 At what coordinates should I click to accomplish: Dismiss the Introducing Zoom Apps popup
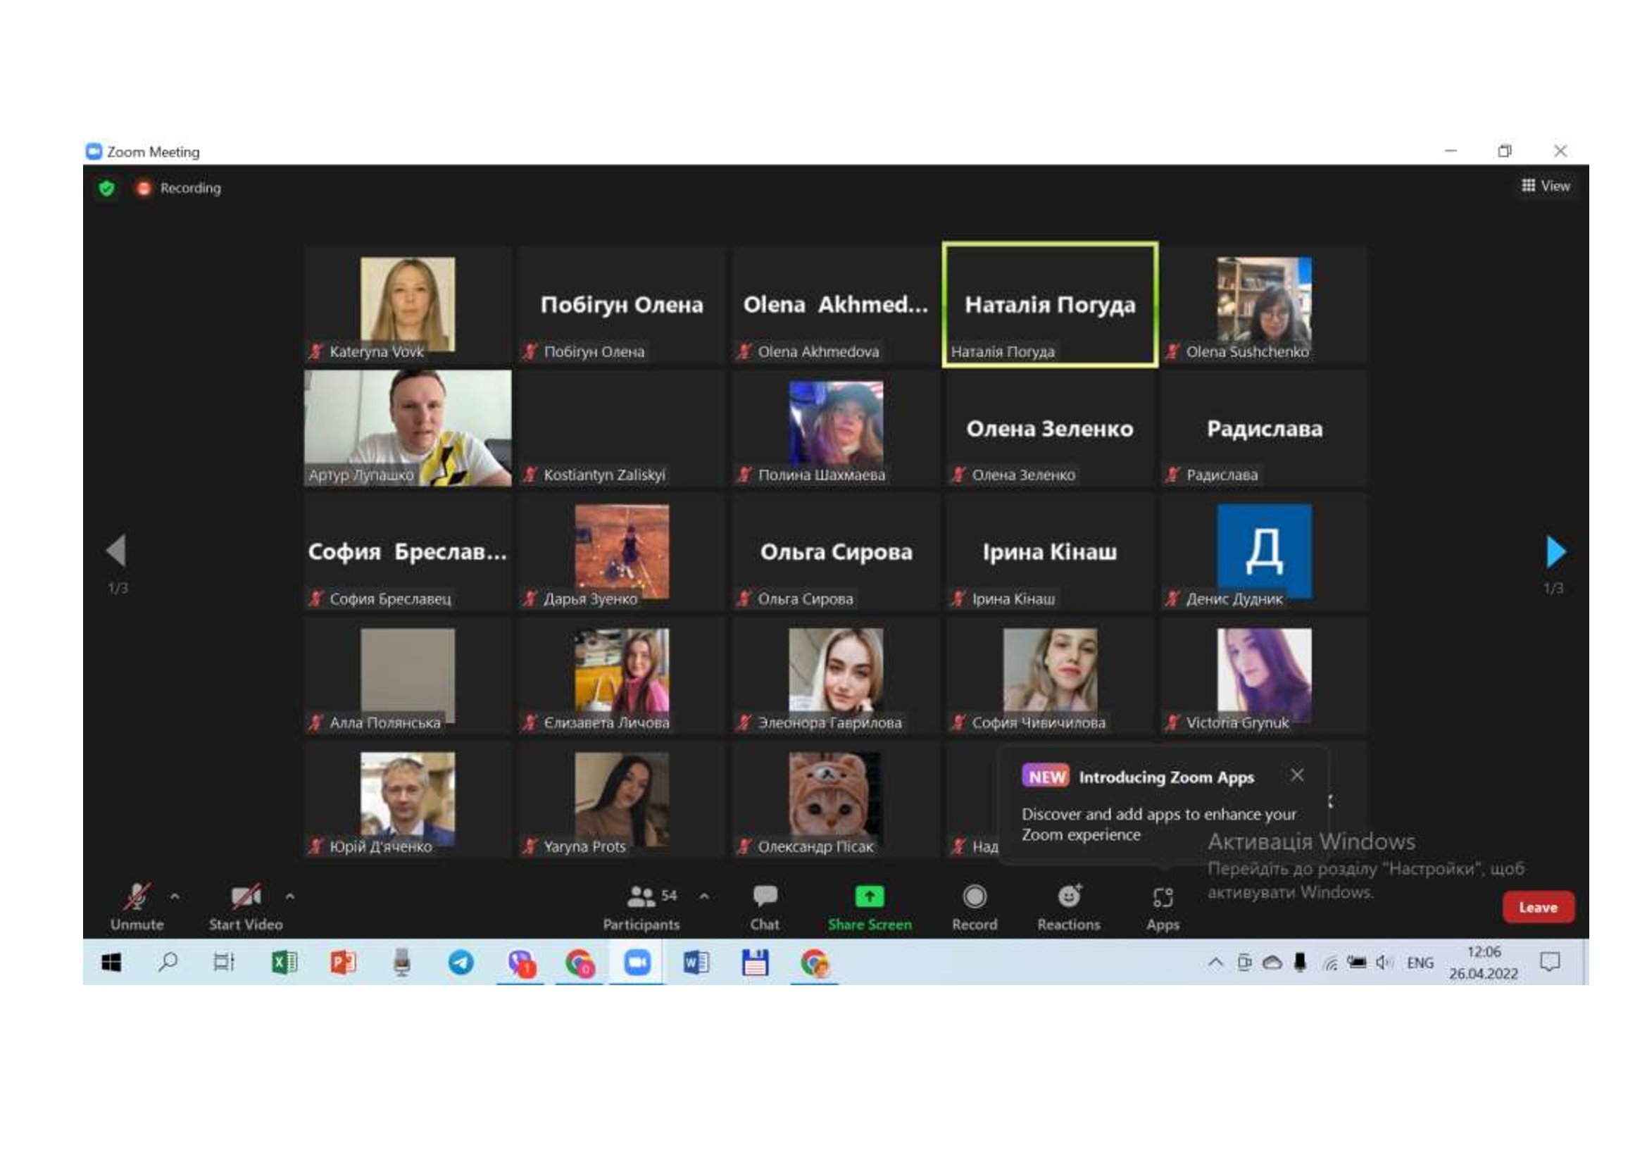(x=1297, y=775)
